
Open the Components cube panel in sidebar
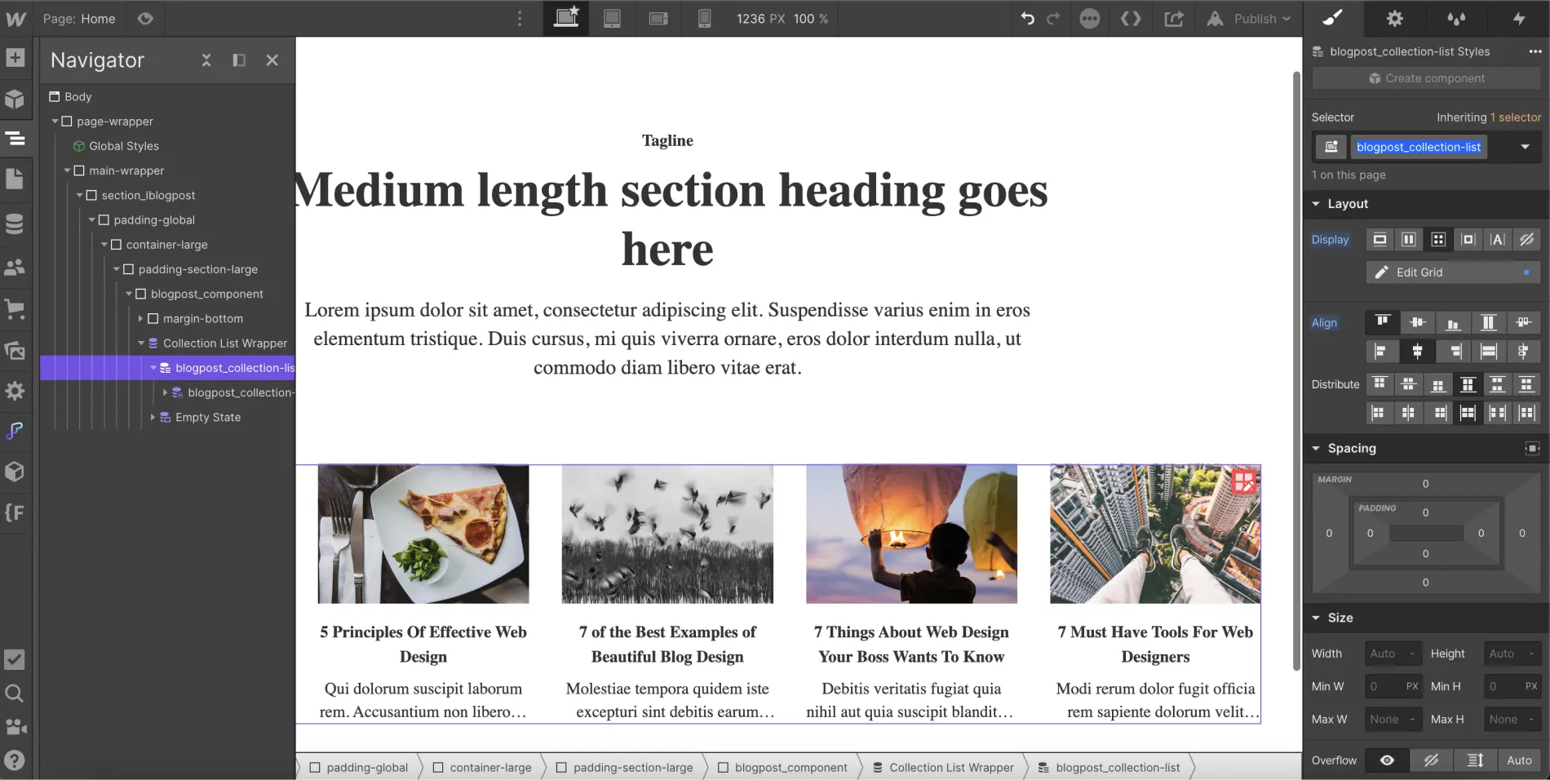click(15, 100)
